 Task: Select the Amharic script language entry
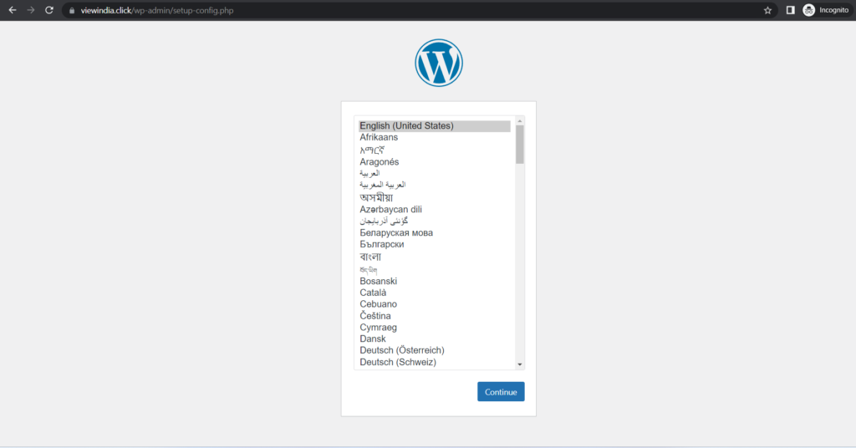pos(435,150)
